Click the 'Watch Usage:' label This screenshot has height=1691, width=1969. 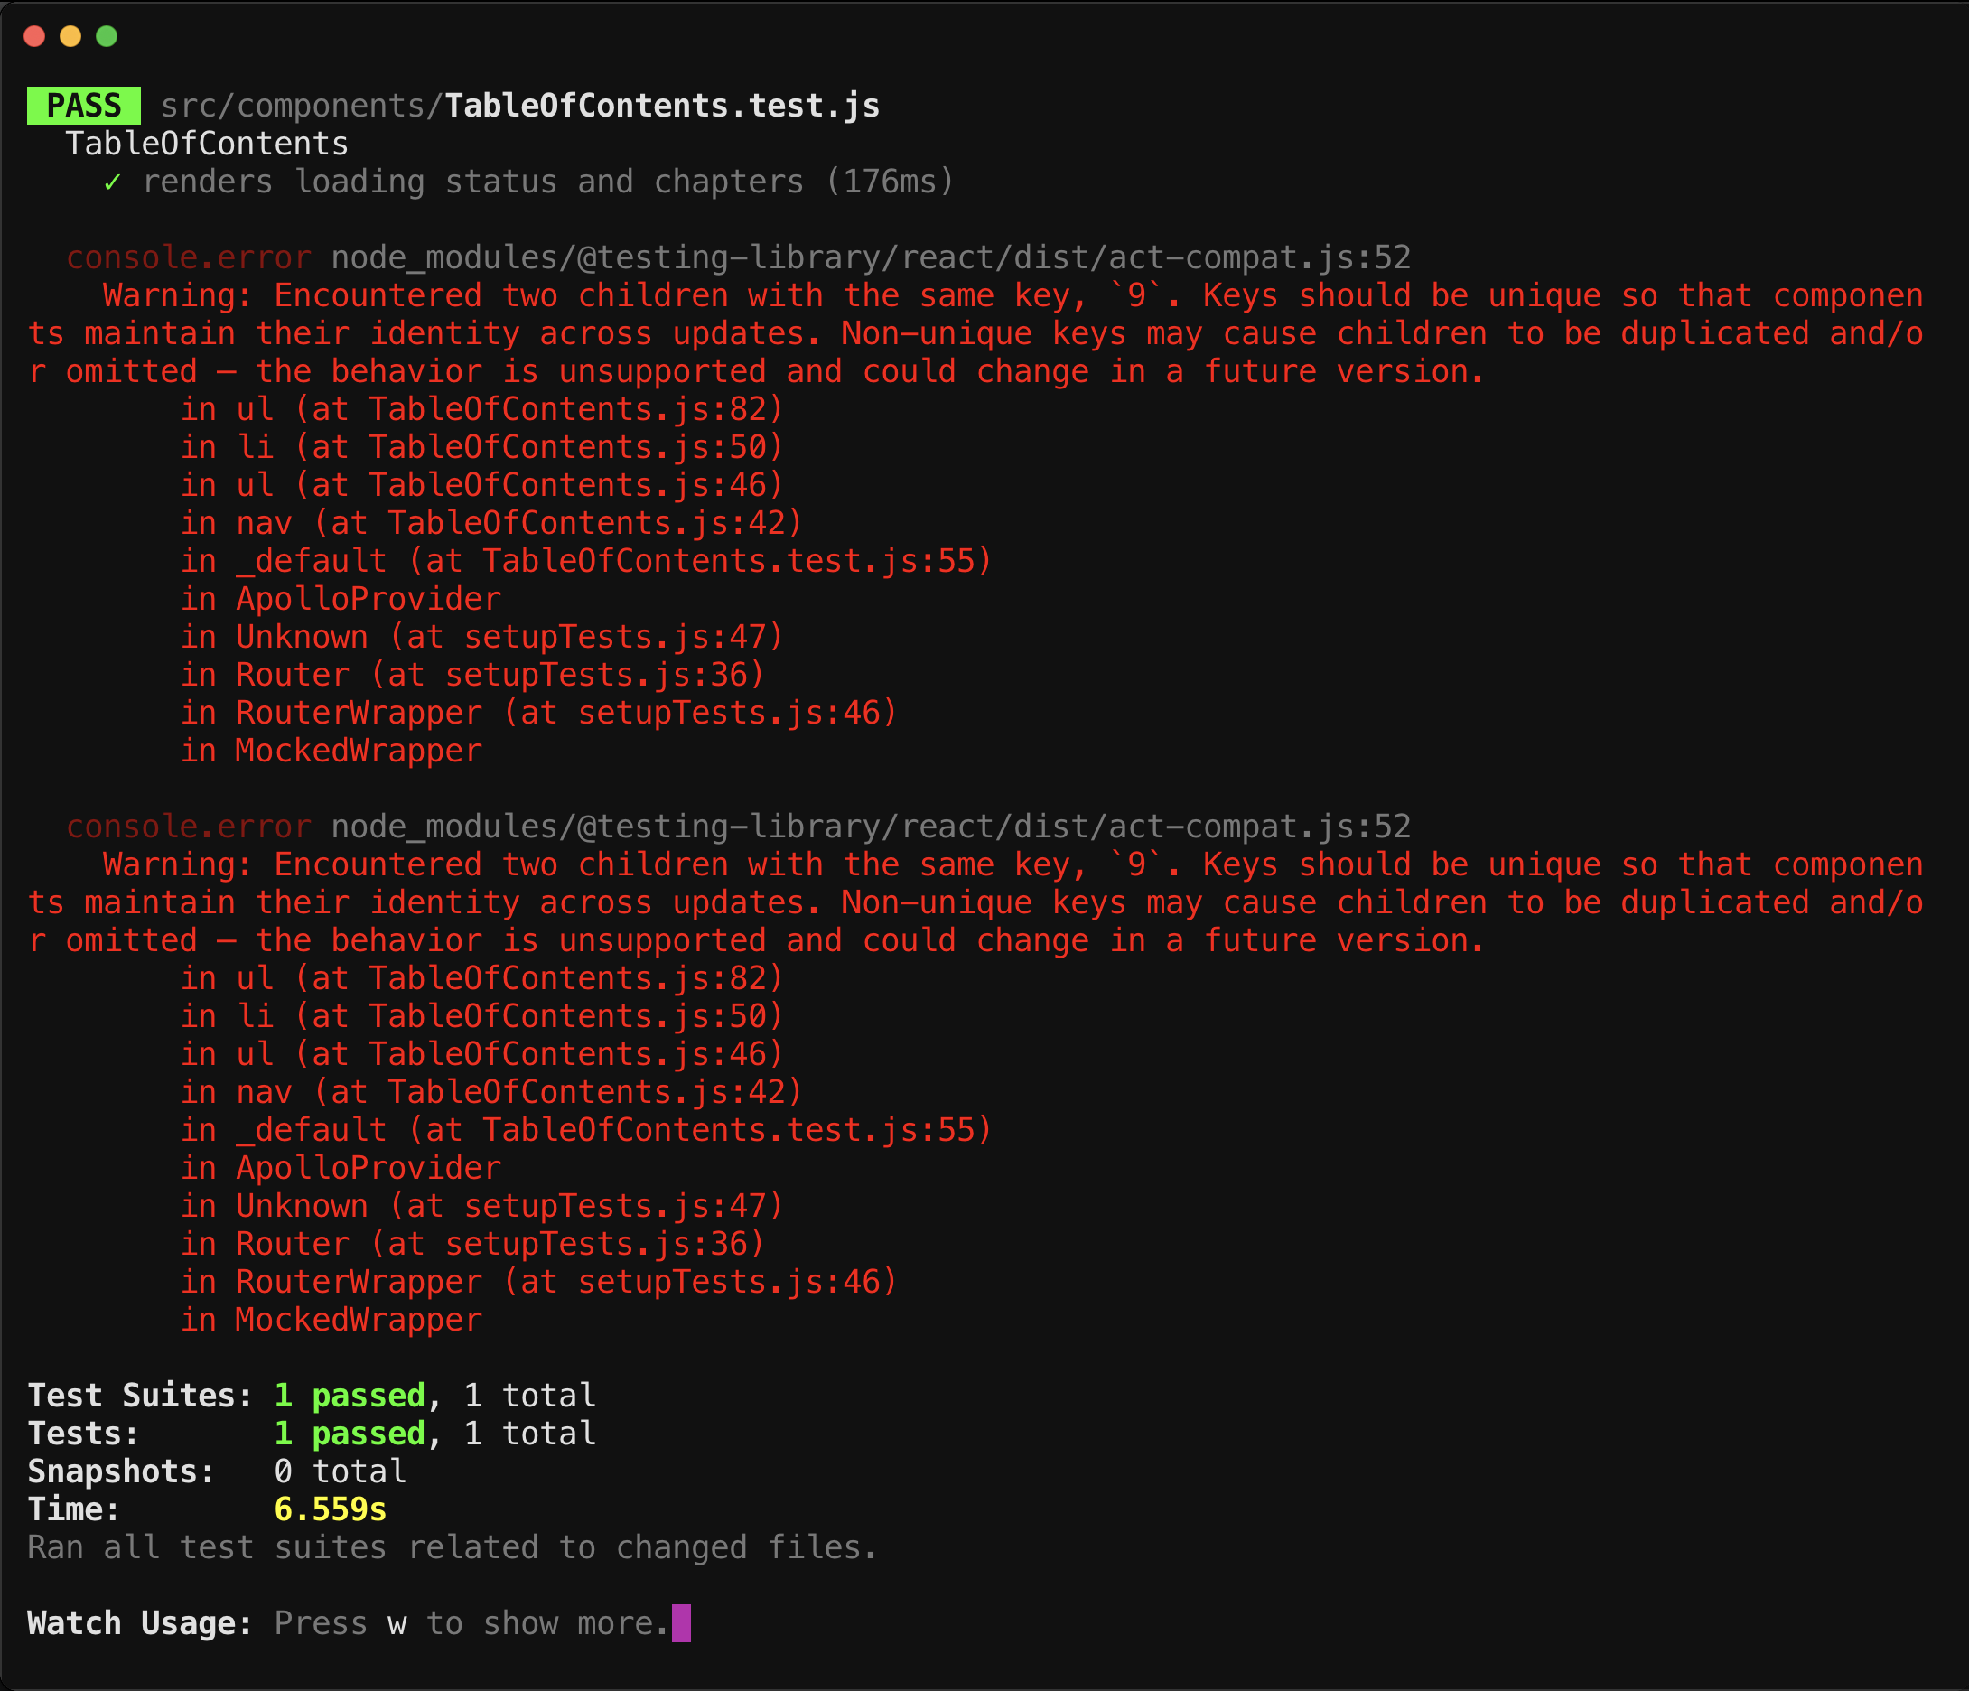coord(141,1623)
